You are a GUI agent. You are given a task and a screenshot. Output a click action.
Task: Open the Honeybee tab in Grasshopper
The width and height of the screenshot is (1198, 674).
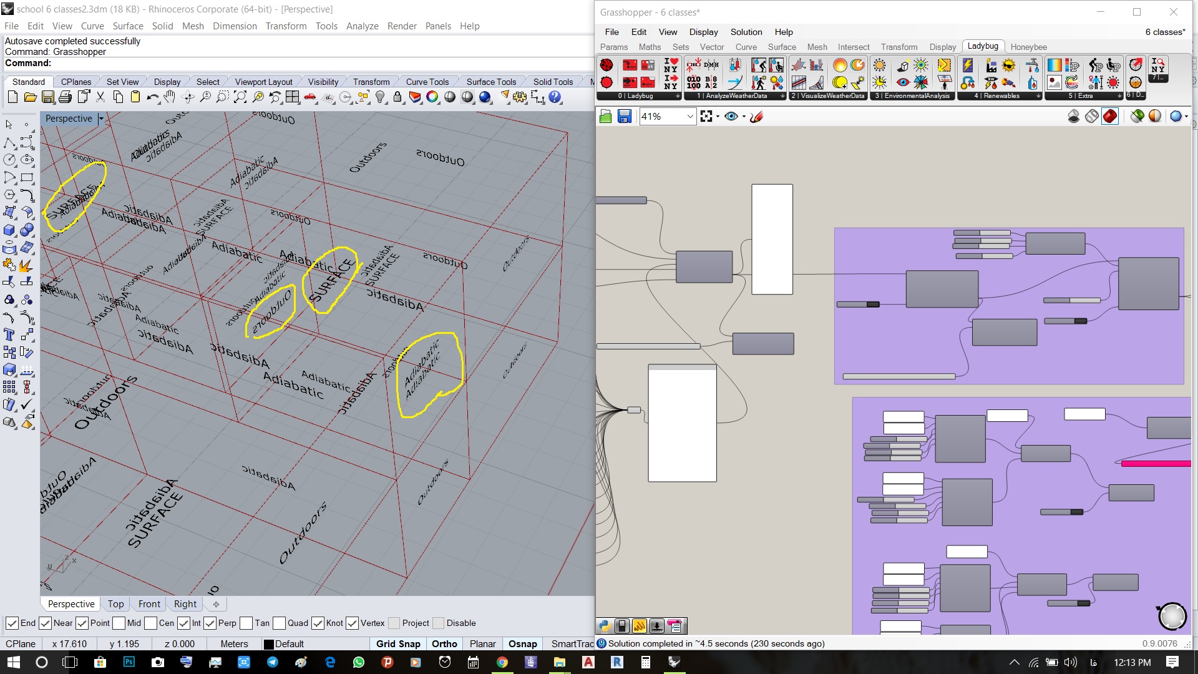(x=1028, y=47)
